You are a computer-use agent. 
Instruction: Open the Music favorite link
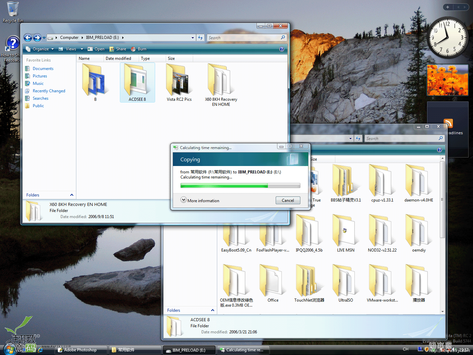tap(38, 84)
